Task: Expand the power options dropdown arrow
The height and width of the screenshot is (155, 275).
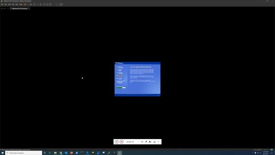Action: [27, 4]
